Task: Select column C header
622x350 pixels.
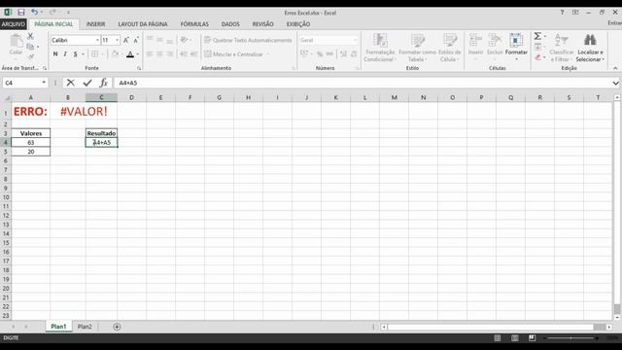Action: (101, 97)
